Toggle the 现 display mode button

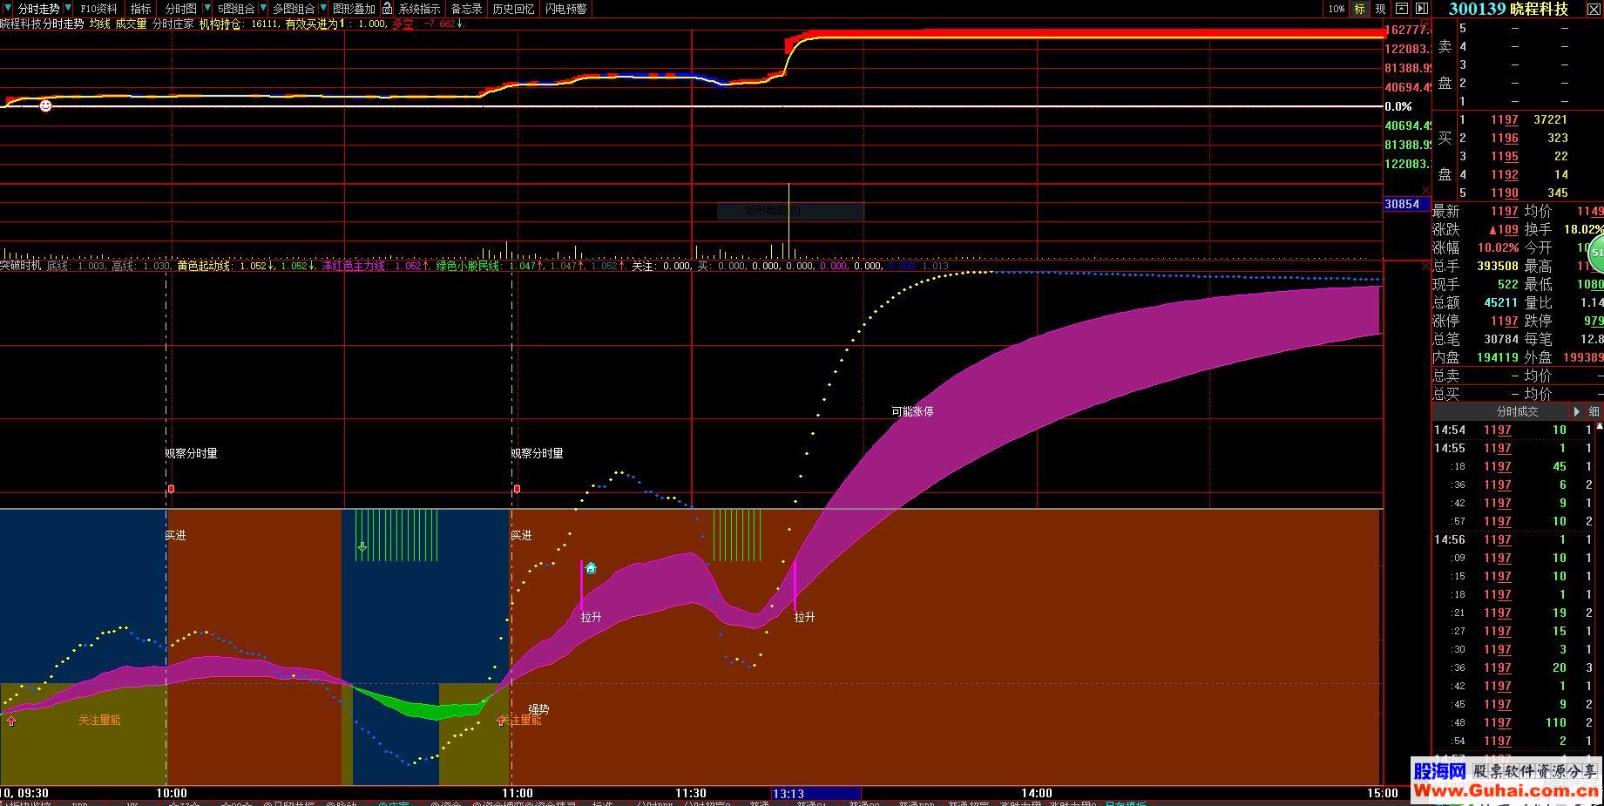pyautogui.click(x=1380, y=9)
